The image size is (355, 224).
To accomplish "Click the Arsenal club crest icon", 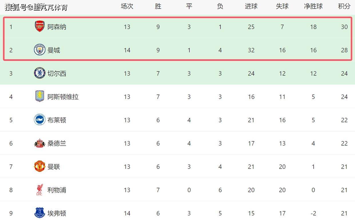I will (40, 26).
